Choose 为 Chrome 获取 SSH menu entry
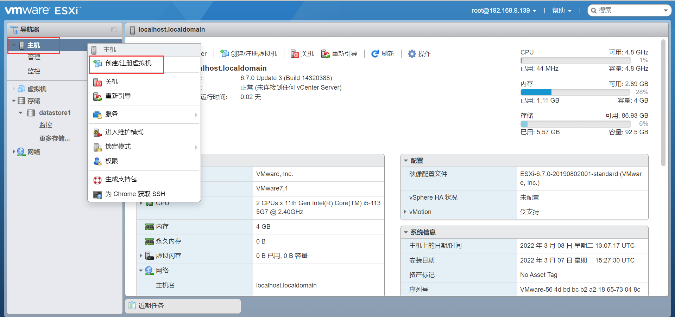 coord(145,194)
